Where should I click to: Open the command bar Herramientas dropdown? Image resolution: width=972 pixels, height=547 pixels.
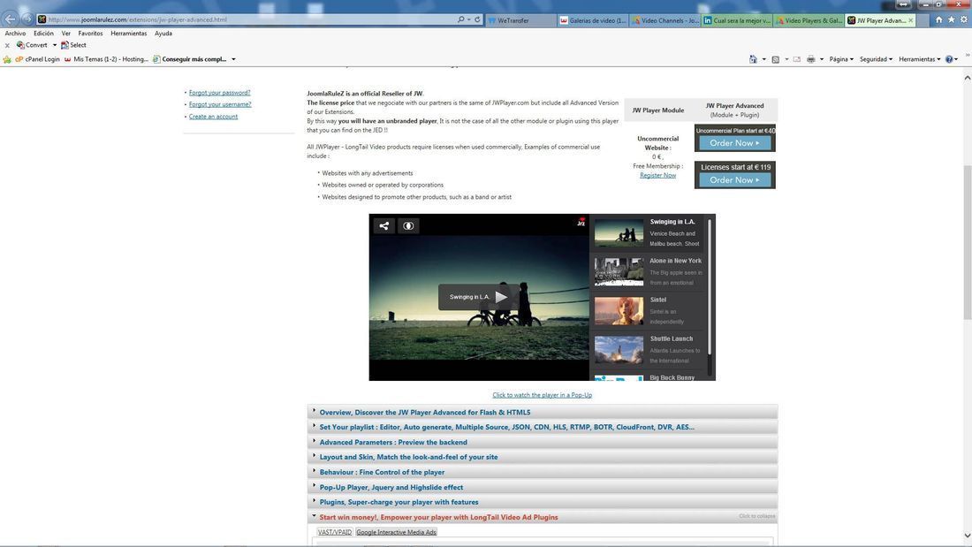coord(920,59)
